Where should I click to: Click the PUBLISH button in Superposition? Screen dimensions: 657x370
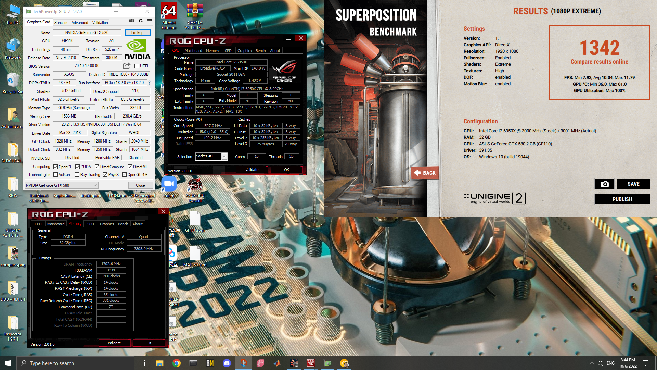point(622,199)
